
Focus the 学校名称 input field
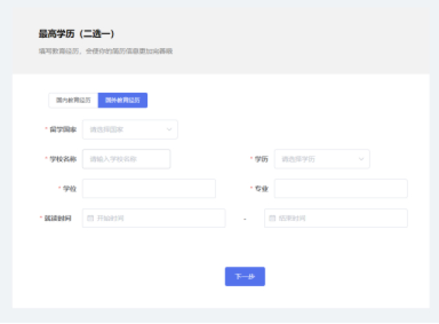[x=126, y=159]
